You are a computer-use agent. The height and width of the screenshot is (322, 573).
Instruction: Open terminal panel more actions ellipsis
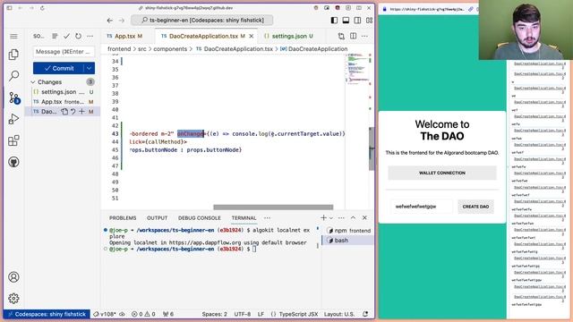[x=341, y=217]
